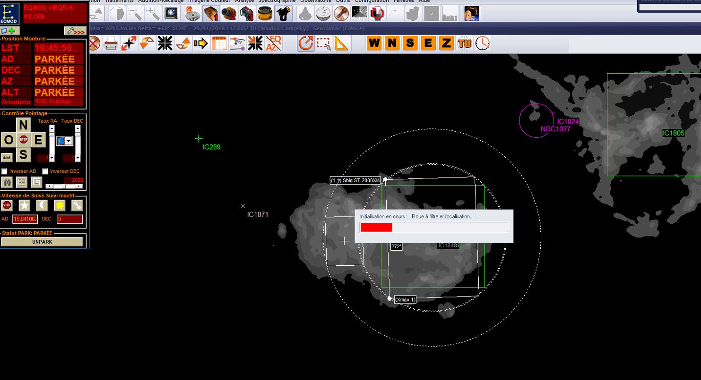Click the EQ/AZ coordinate toggle icon
701x380 pixels.
coord(274,44)
